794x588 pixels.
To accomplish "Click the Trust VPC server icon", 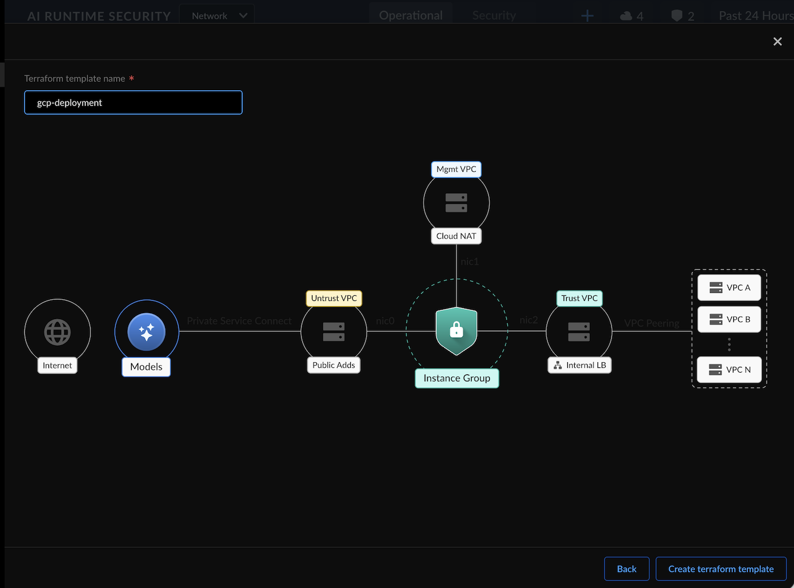I will (579, 331).
